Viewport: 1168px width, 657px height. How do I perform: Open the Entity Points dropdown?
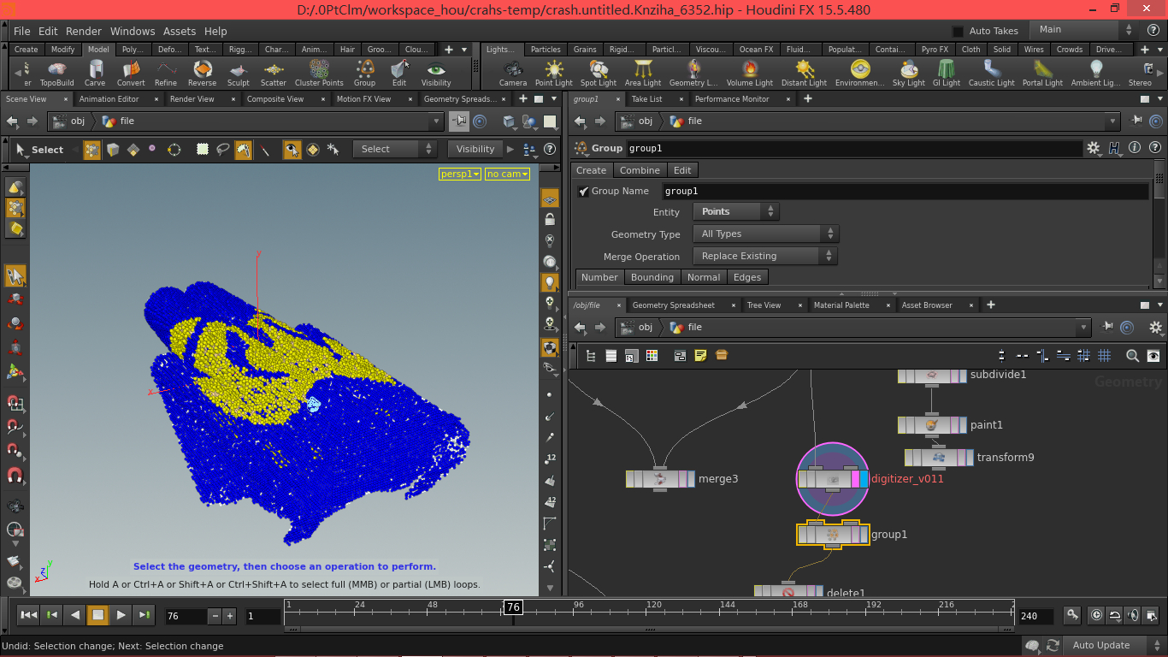pyautogui.click(x=735, y=211)
